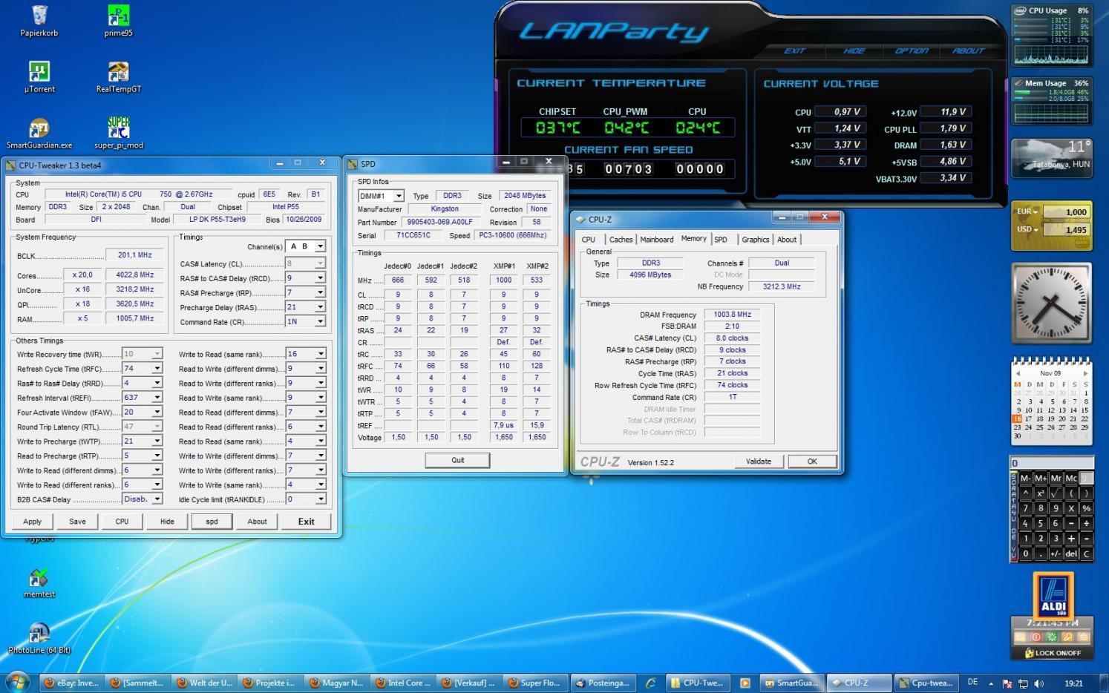
Task: Open the Windows Start orb
Action: click(x=17, y=683)
